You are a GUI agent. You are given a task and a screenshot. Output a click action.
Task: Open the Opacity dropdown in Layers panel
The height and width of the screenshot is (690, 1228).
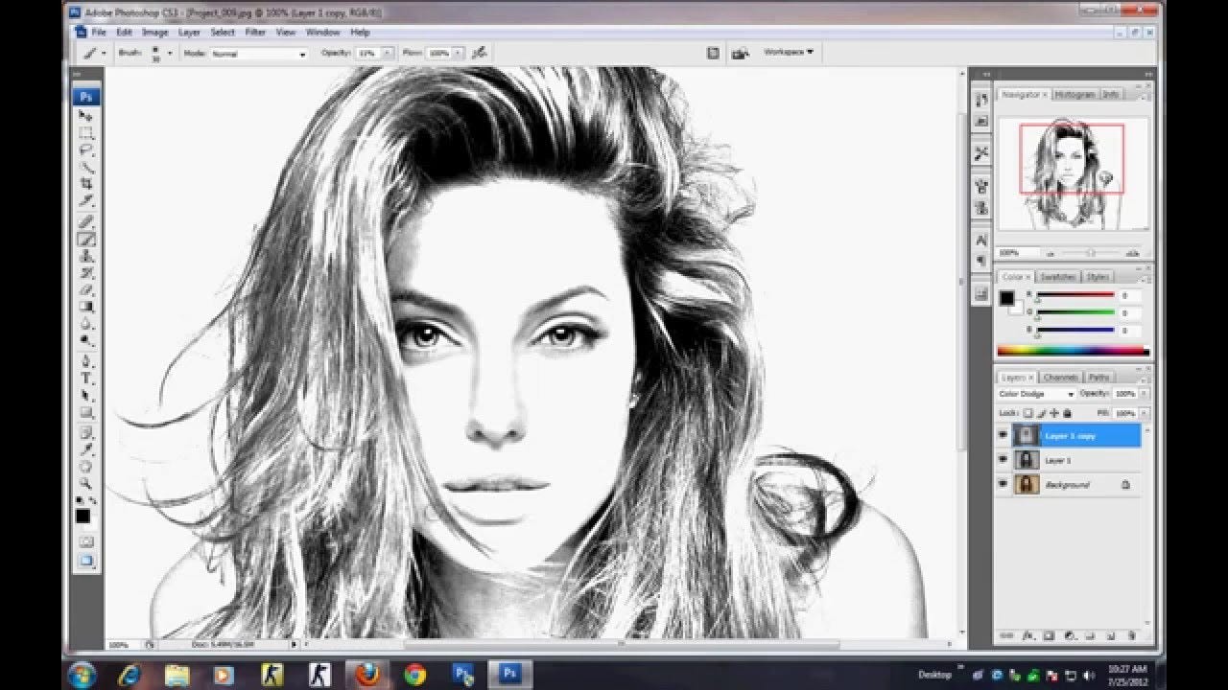click(1142, 392)
